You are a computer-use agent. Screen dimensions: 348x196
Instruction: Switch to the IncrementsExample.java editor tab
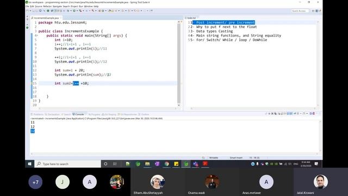pos(46,18)
